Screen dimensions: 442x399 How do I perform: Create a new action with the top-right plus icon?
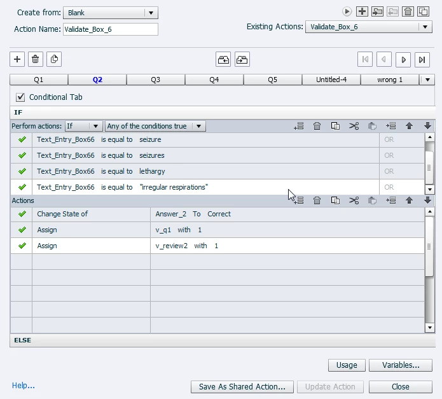point(362,11)
